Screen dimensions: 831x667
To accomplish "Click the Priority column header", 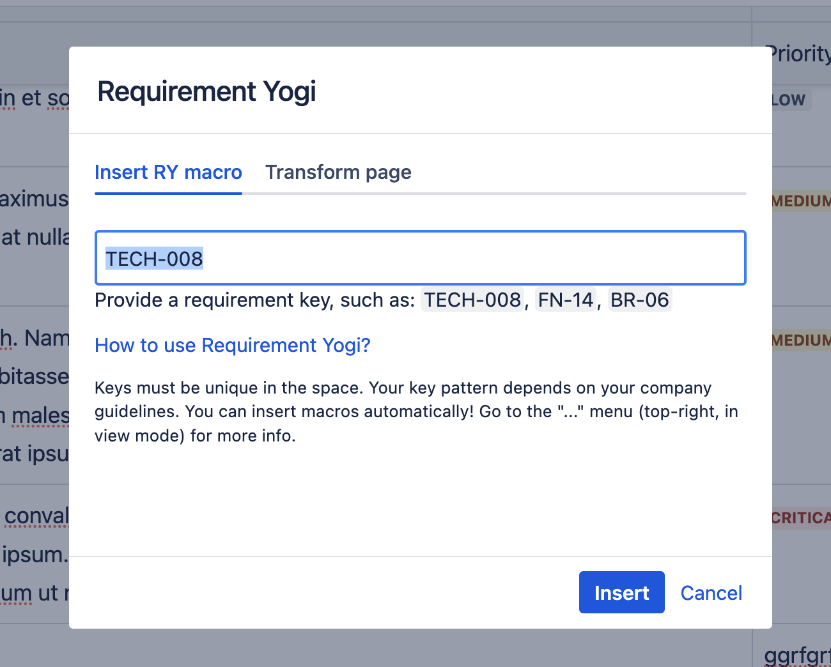I will (x=798, y=54).
